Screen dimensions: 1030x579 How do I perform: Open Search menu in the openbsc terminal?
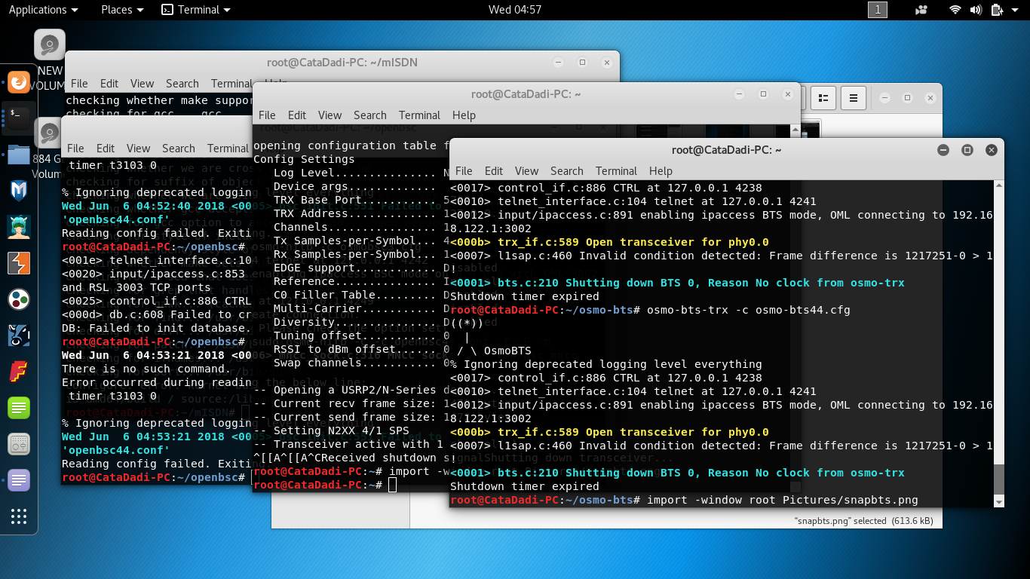point(178,149)
